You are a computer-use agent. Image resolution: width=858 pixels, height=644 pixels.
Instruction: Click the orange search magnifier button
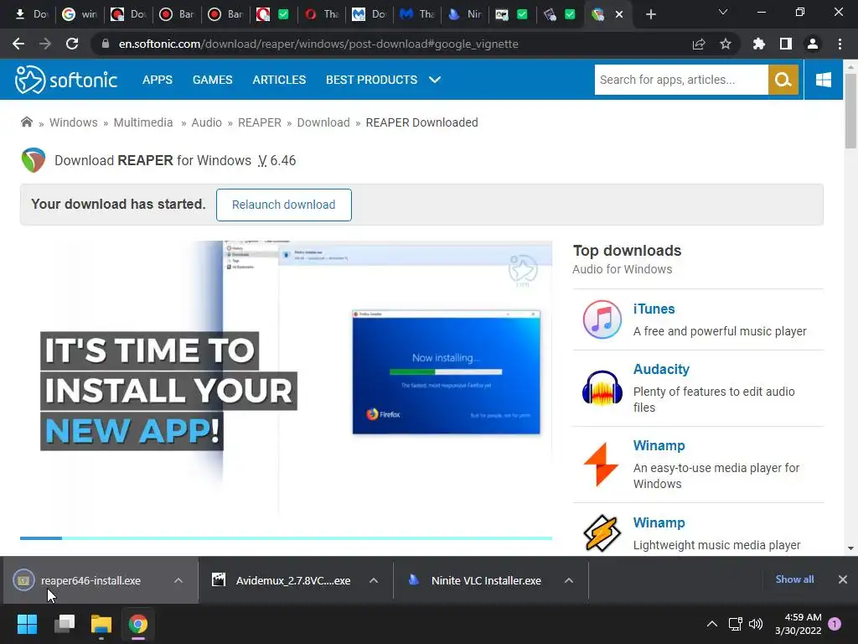click(x=783, y=80)
